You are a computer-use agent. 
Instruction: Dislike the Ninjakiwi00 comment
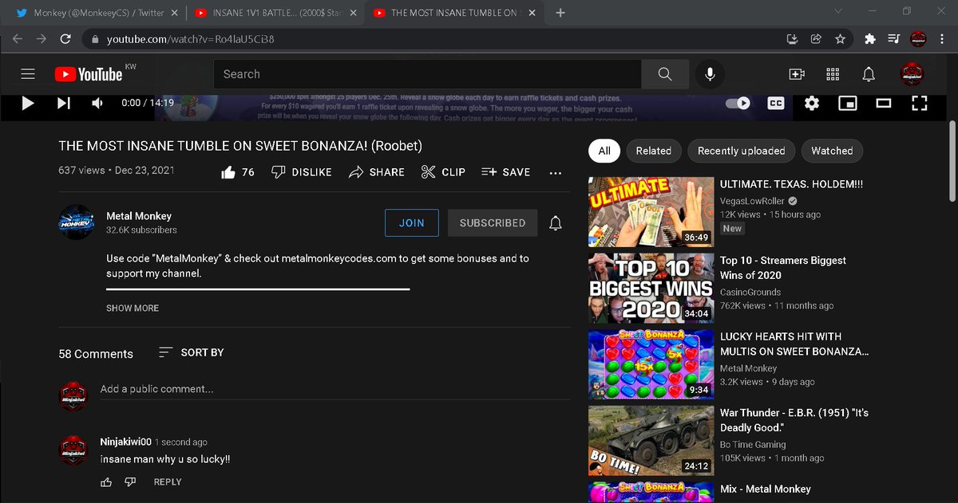(131, 481)
